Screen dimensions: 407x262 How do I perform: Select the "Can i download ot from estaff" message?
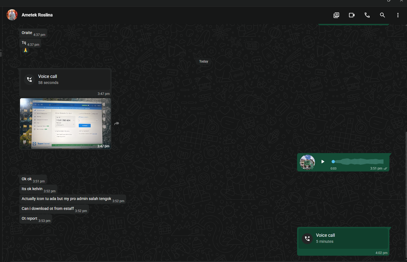click(54, 209)
